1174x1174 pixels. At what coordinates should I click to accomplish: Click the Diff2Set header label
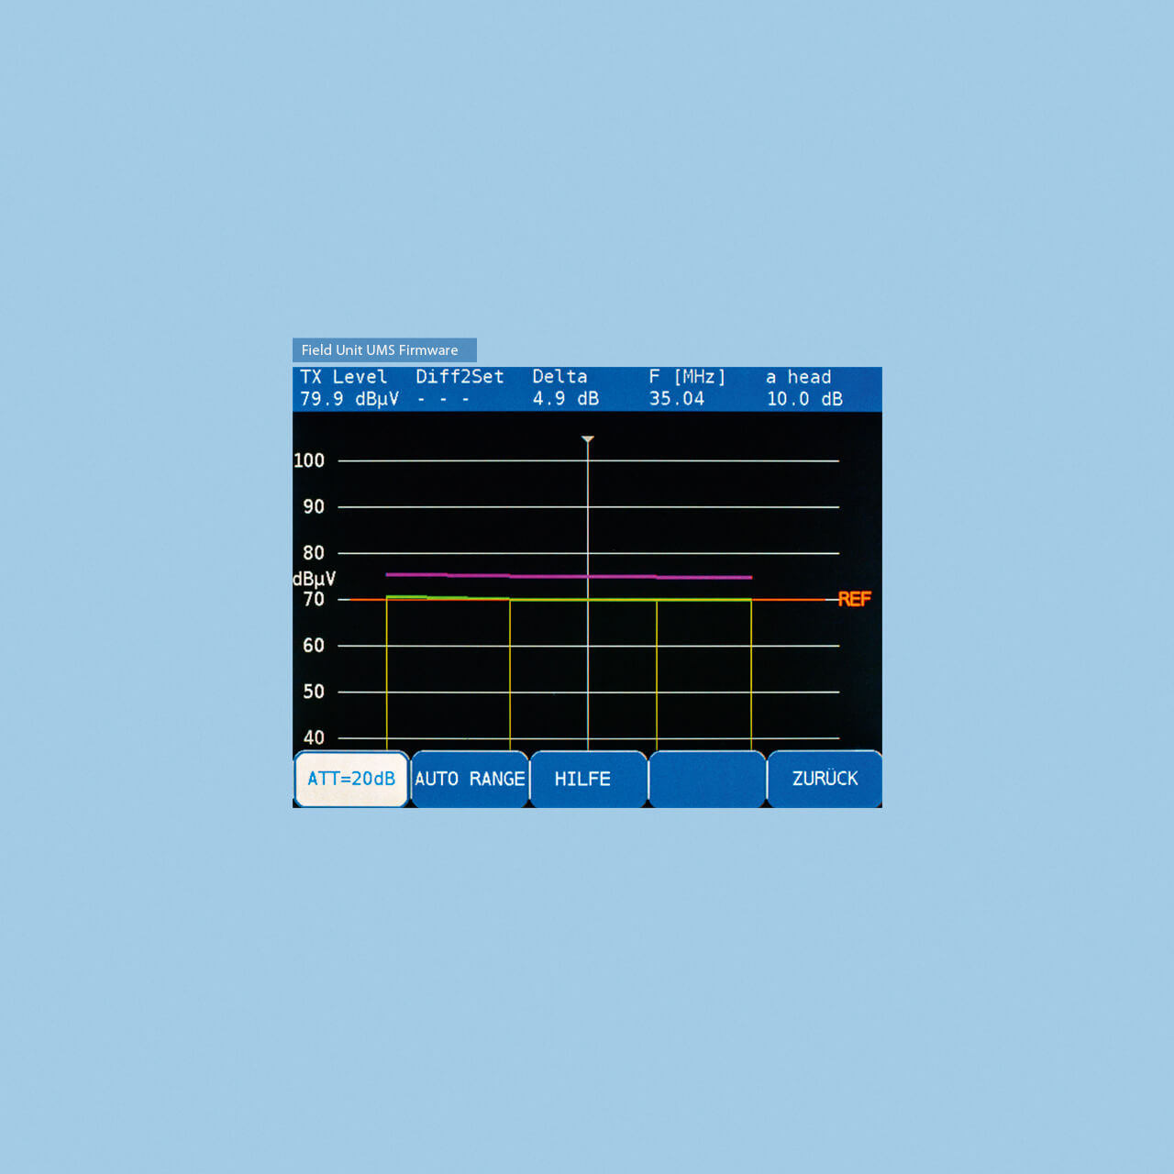pos(460,377)
